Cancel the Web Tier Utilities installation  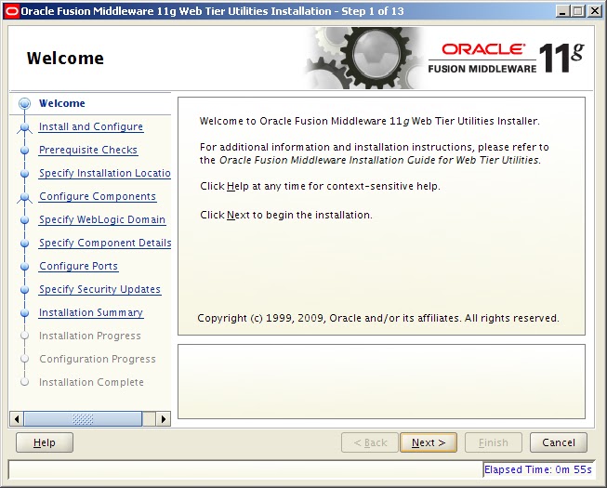559,442
